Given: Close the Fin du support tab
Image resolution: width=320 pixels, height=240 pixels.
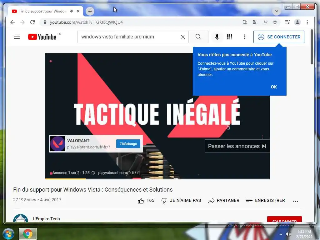Looking at the screenshot, I should 78,11.
